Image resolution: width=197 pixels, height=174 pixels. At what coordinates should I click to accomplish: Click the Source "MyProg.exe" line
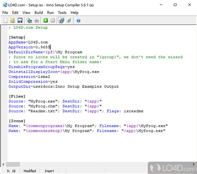pos(55,101)
